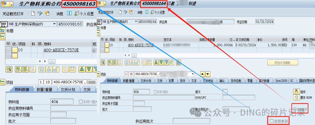Click 消息 button in 4500098164 window
This screenshot has height=125, width=315.
coord(140,12)
